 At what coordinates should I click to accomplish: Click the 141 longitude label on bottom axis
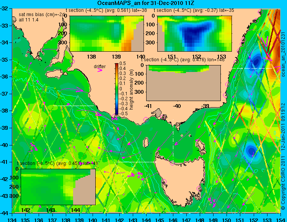[106, 220]
